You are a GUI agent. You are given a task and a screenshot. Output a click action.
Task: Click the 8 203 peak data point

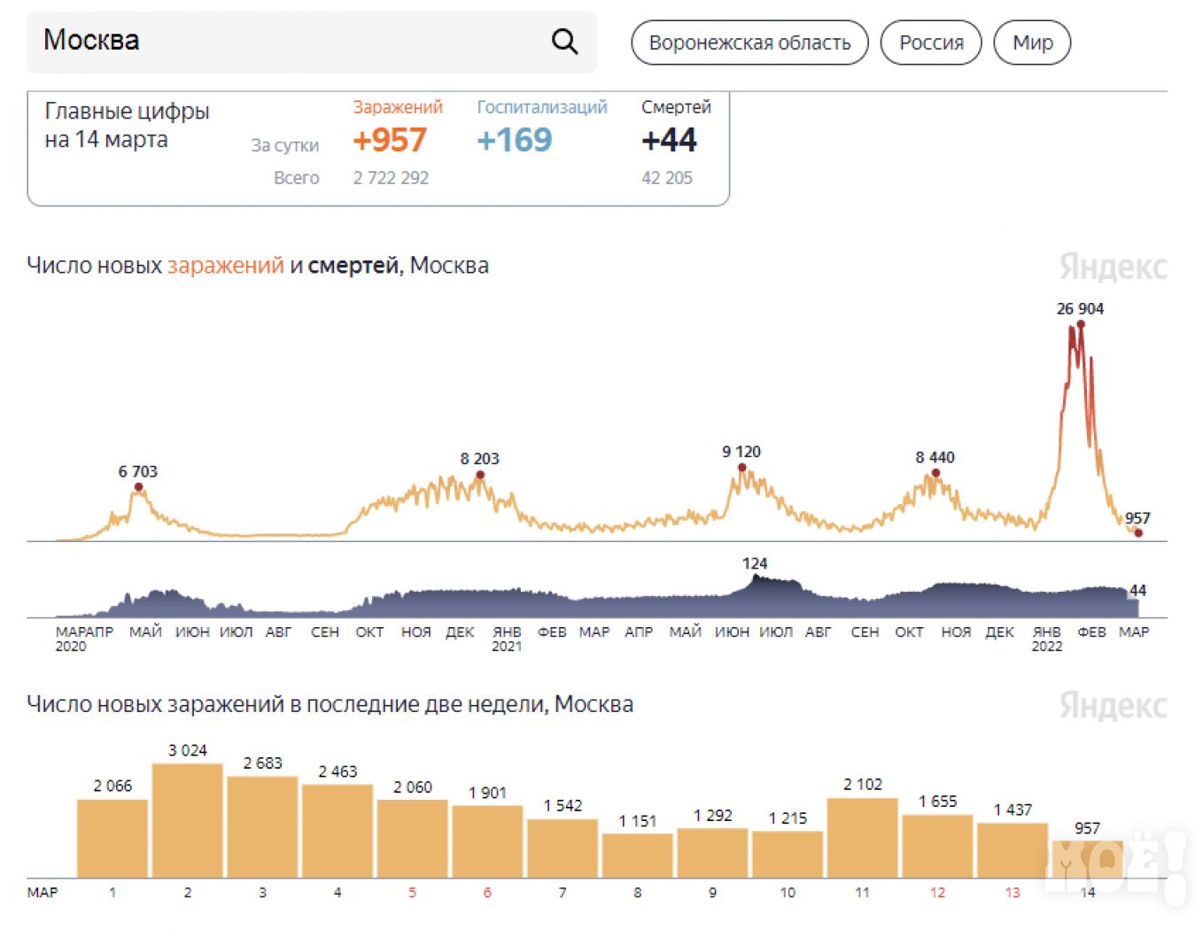coord(480,475)
